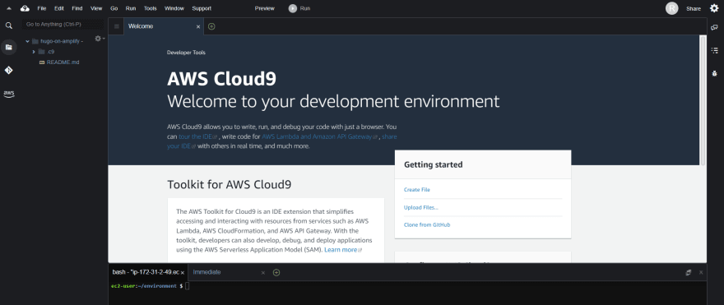724x305 pixels.
Task: Open the Find menu
Action: tap(77, 8)
